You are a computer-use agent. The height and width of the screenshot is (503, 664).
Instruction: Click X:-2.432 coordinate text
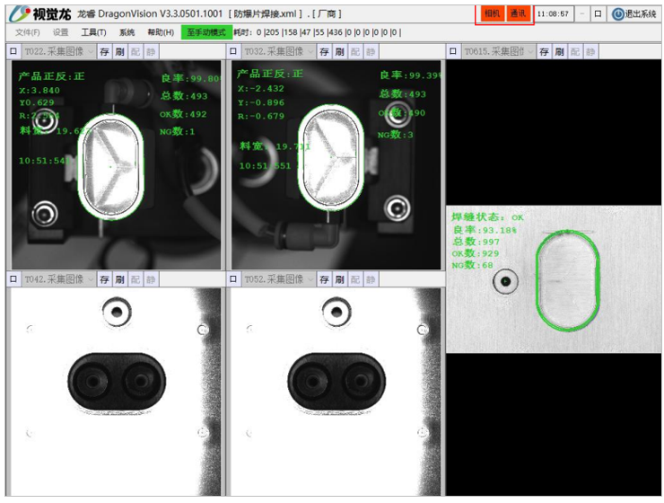tap(261, 89)
